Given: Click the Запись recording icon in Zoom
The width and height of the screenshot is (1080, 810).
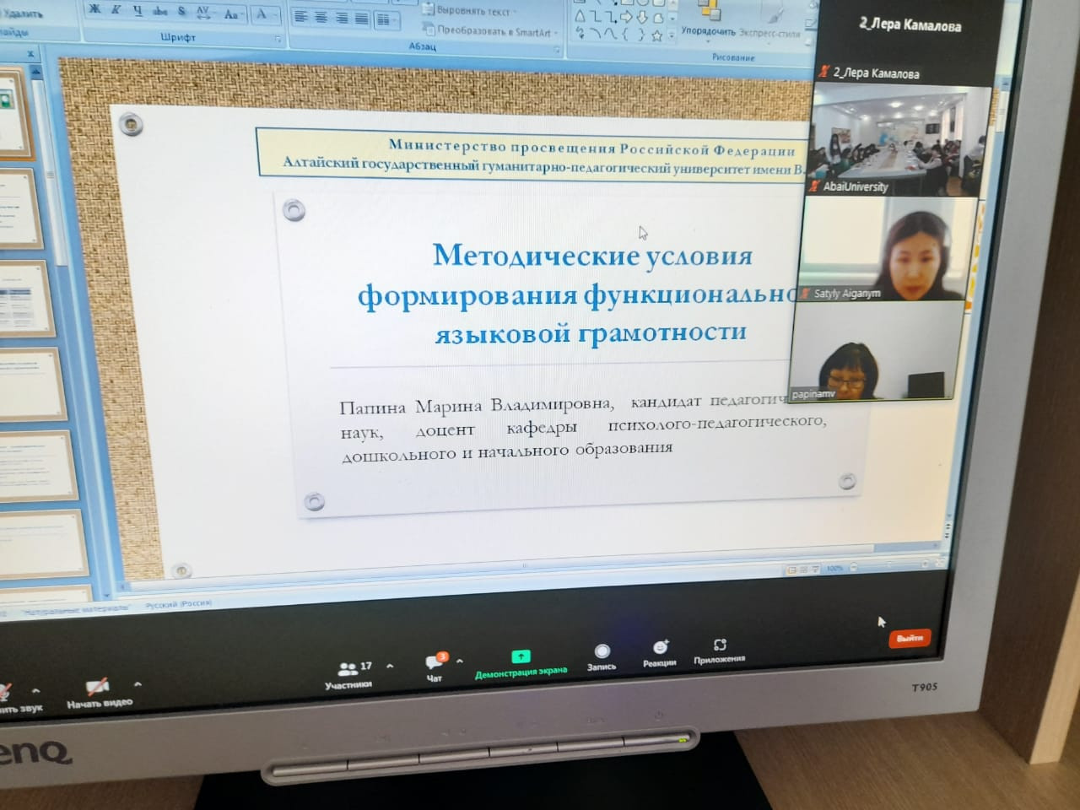Looking at the screenshot, I should click(x=602, y=658).
